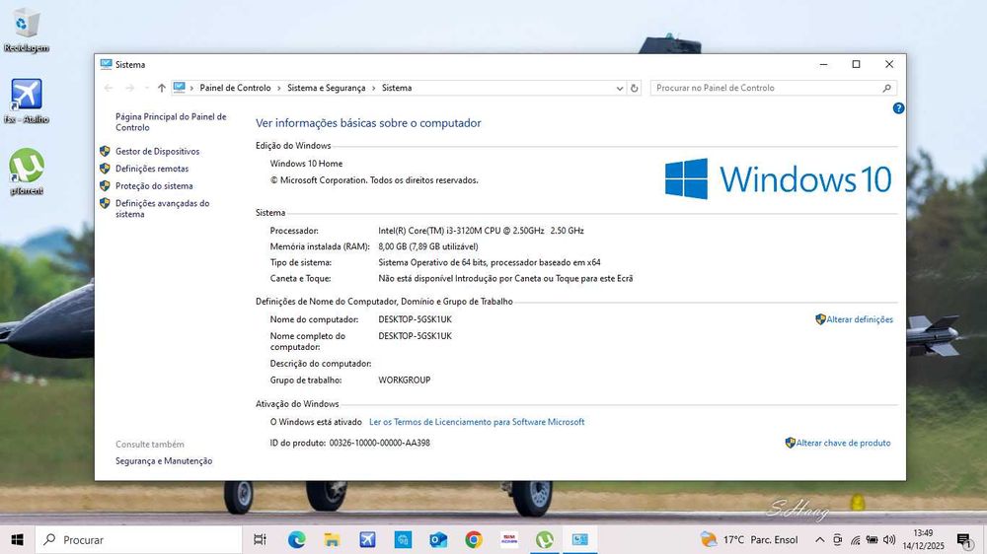Refresh the Sistema page
987x554 pixels.
635,88
